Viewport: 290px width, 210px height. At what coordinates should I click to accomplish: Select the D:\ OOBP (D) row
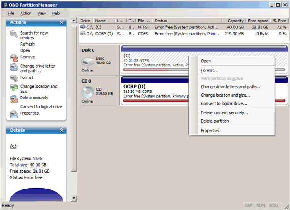tap(183, 34)
